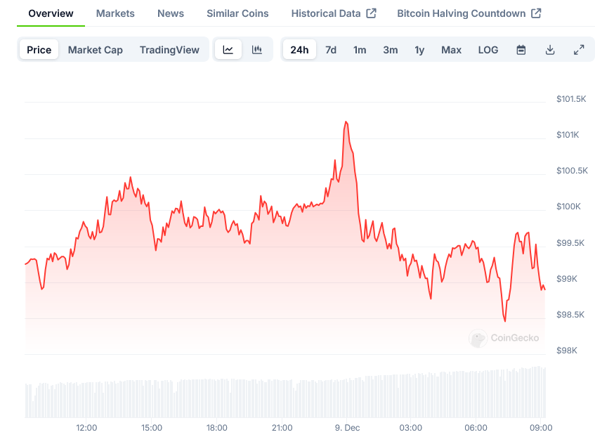Switch to candlestick chart view icon
The width and height of the screenshot is (595, 444).
pyautogui.click(x=257, y=50)
